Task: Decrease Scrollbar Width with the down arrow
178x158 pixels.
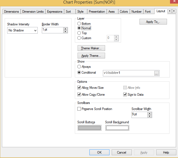Action: tap(149, 116)
